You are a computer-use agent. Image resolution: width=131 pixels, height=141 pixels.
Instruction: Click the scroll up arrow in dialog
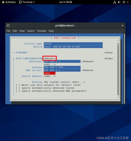click(x=118, y=41)
